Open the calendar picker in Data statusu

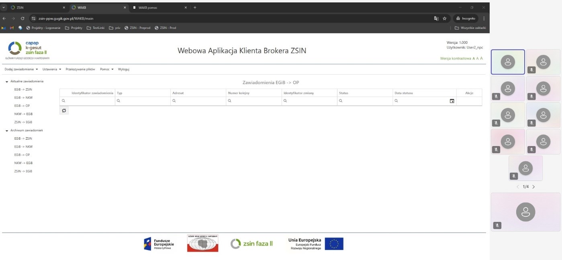pyautogui.click(x=452, y=101)
